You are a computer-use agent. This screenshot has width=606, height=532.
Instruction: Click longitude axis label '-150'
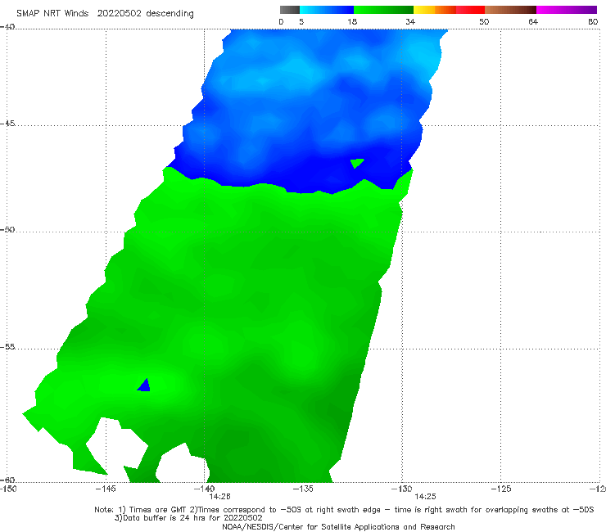click(8, 489)
